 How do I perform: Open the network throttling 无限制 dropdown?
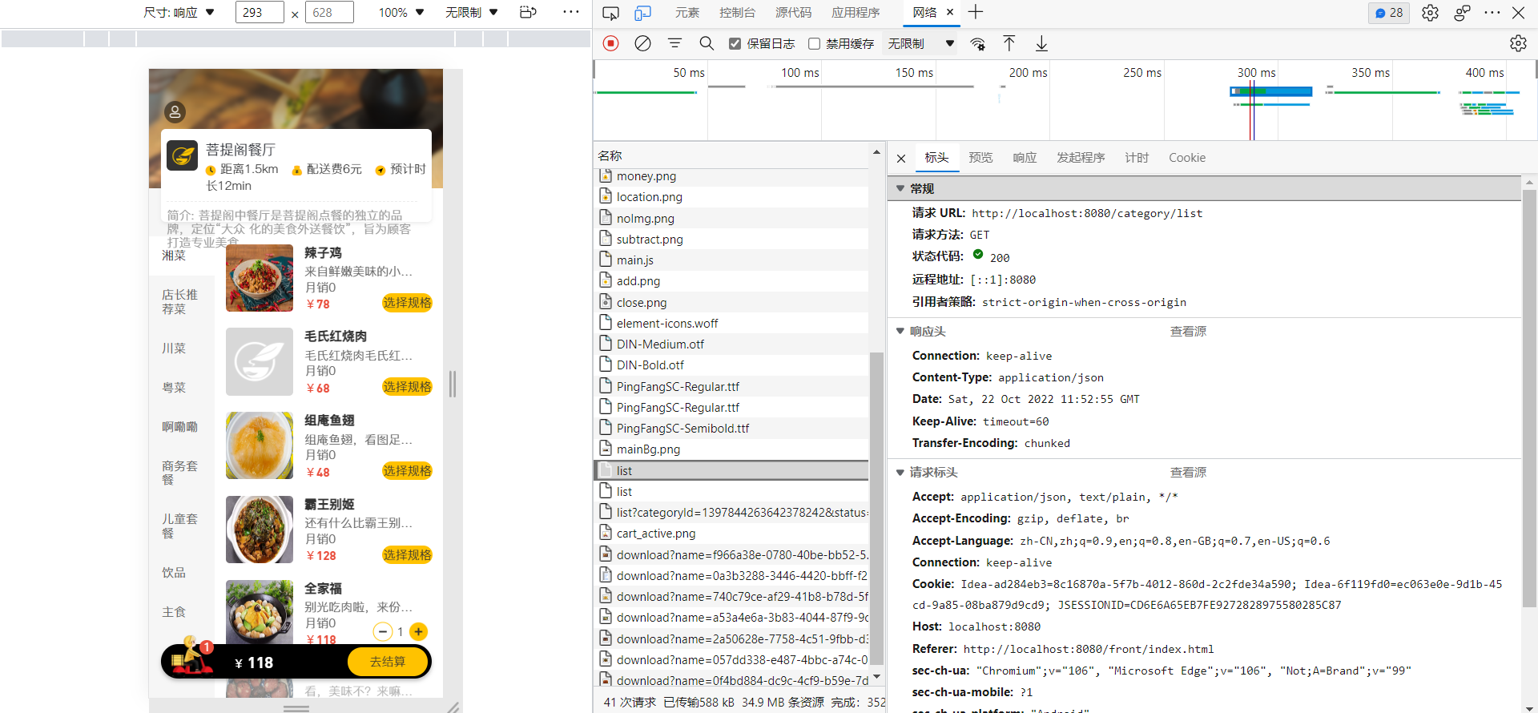tap(921, 43)
